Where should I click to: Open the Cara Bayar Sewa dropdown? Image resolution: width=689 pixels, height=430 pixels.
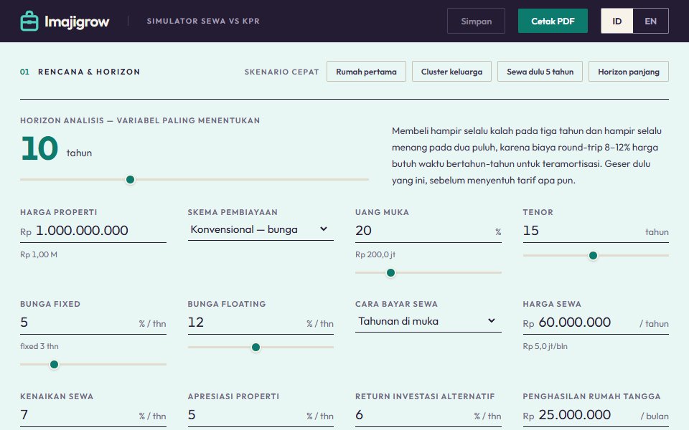coord(428,321)
